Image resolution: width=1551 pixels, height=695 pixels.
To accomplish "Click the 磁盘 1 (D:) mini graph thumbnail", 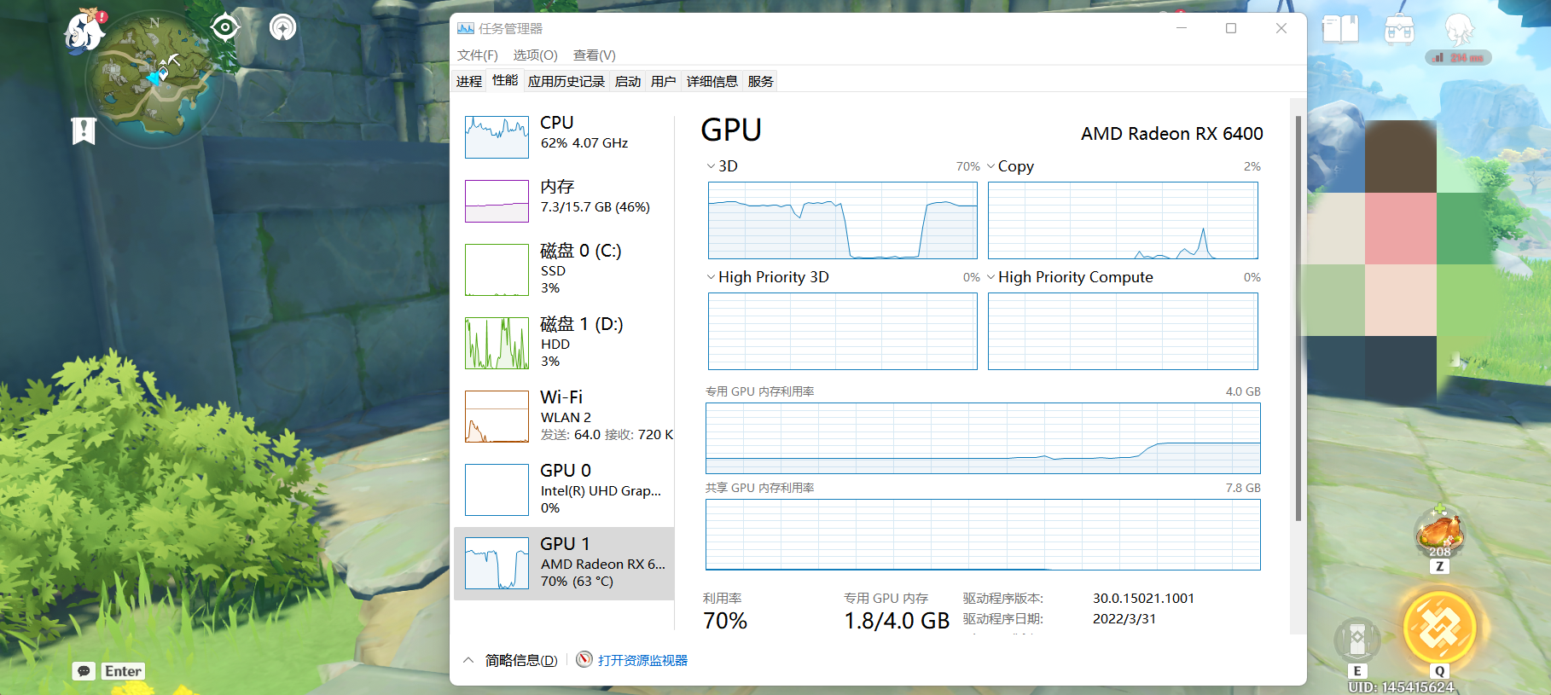I will tap(497, 343).
